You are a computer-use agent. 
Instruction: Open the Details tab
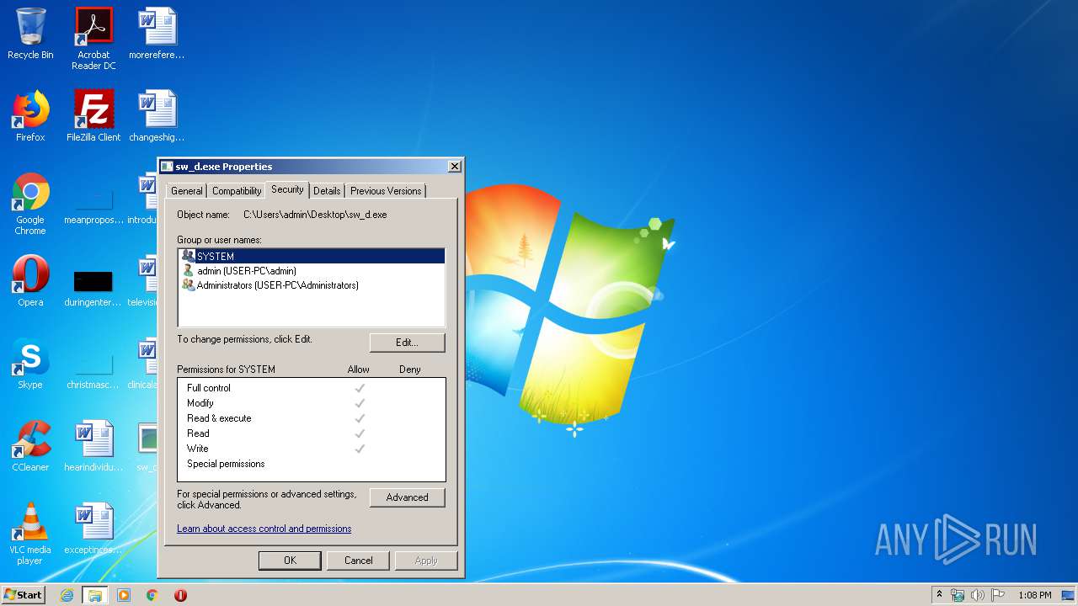click(327, 191)
